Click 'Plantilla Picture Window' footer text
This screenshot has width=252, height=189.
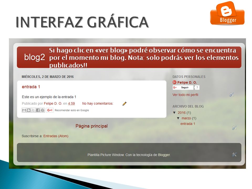click(106, 155)
